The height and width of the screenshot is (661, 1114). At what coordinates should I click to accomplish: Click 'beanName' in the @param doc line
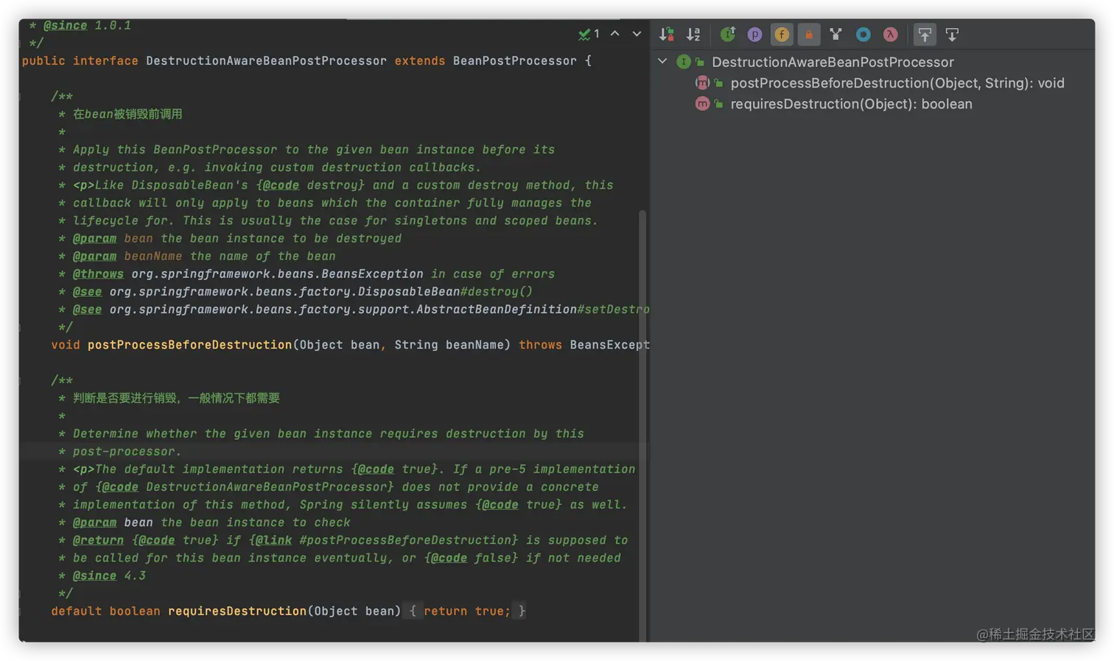coord(153,256)
